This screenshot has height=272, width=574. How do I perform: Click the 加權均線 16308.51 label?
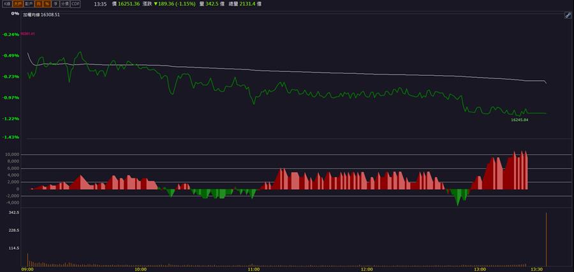pyautogui.click(x=41, y=15)
